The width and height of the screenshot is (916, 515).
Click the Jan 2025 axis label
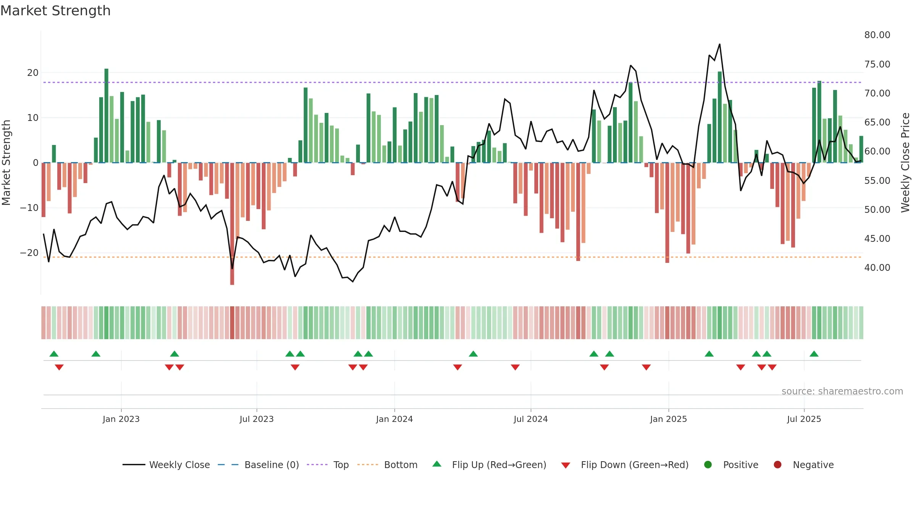pos(668,419)
